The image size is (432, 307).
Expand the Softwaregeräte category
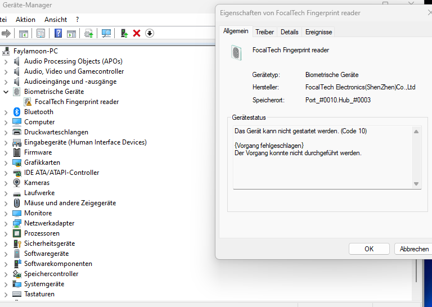(x=6, y=254)
